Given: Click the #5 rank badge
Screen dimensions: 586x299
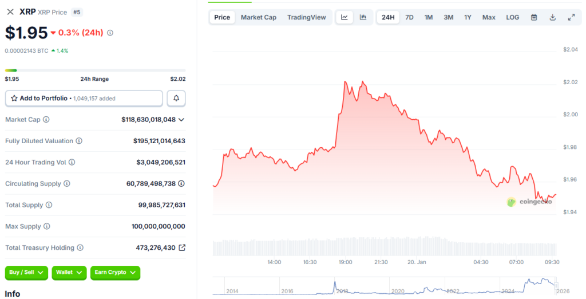Looking at the screenshot, I should pyautogui.click(x=77, y=12).
